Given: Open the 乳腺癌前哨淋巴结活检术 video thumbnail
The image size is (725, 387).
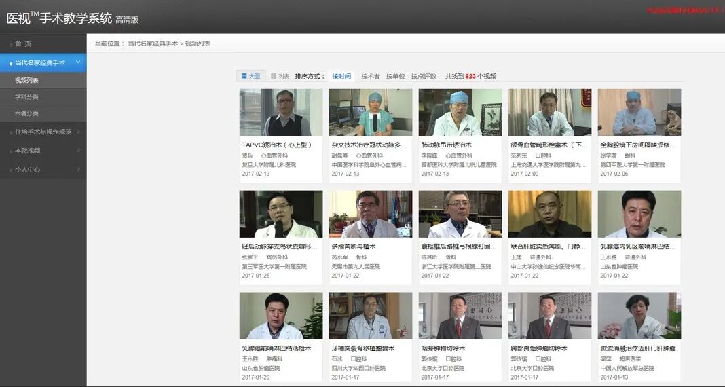Looking at the screenshot, I should (x=281, y=316).
